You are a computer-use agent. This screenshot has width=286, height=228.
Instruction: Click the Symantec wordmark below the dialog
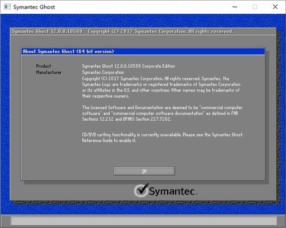tap(172, 191)
